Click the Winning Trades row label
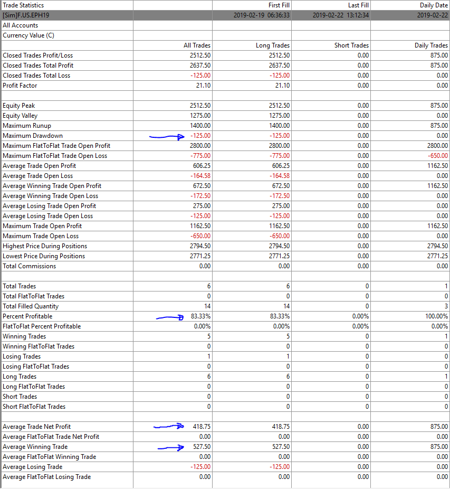450x489 pixels. [x=24, y=336]
